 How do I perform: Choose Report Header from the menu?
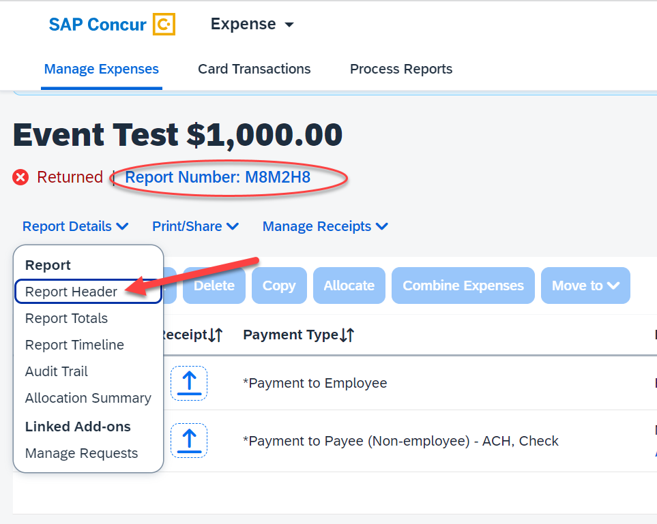point(72,292)
